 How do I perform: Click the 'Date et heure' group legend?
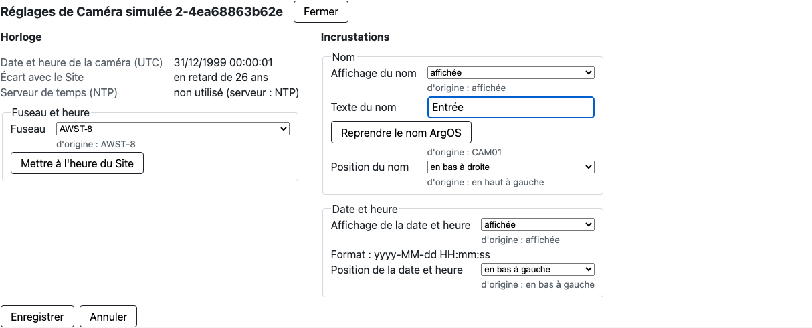click(x=365, y=210)
